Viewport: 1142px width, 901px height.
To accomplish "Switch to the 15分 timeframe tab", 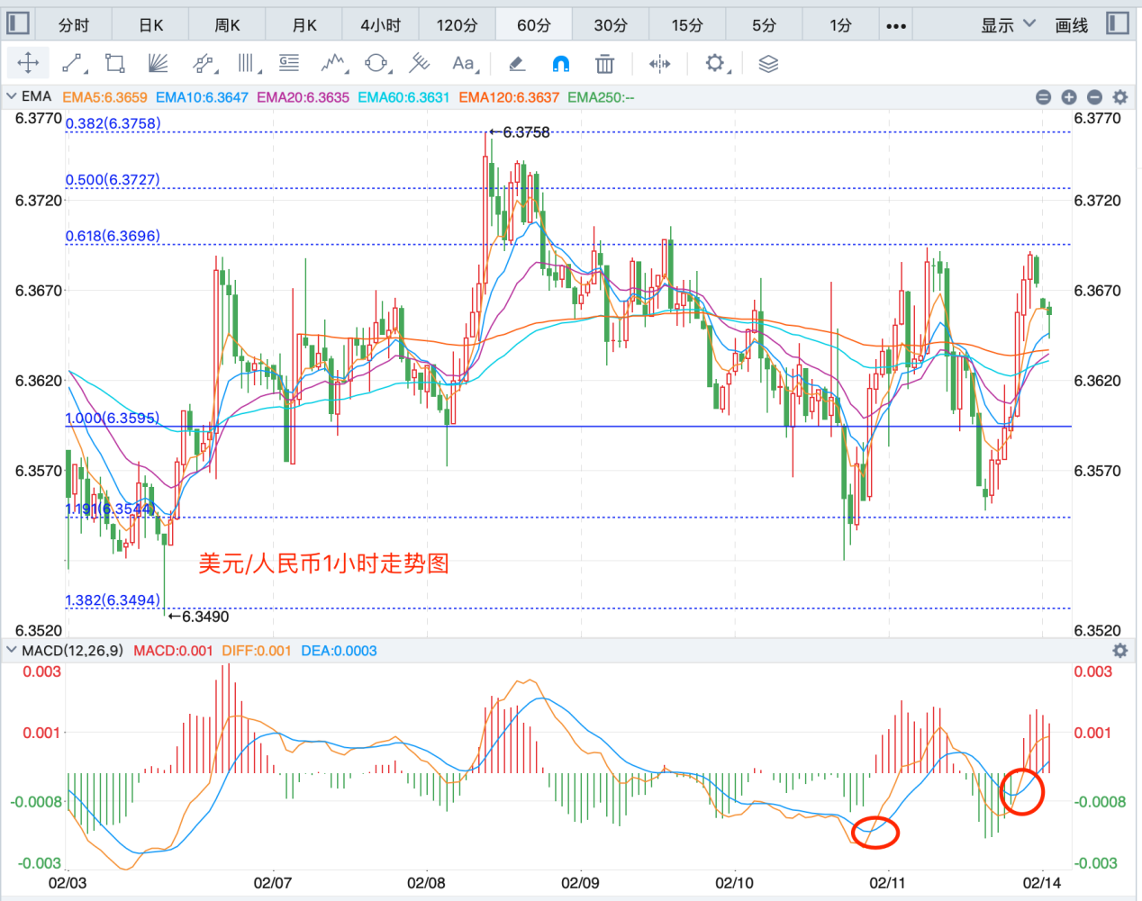I will pos(686,25).
